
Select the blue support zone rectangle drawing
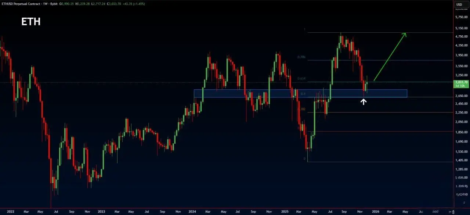click(x=300, y=93)
